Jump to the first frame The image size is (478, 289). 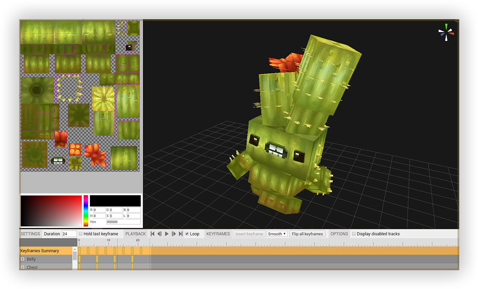(x=152, y=234)
